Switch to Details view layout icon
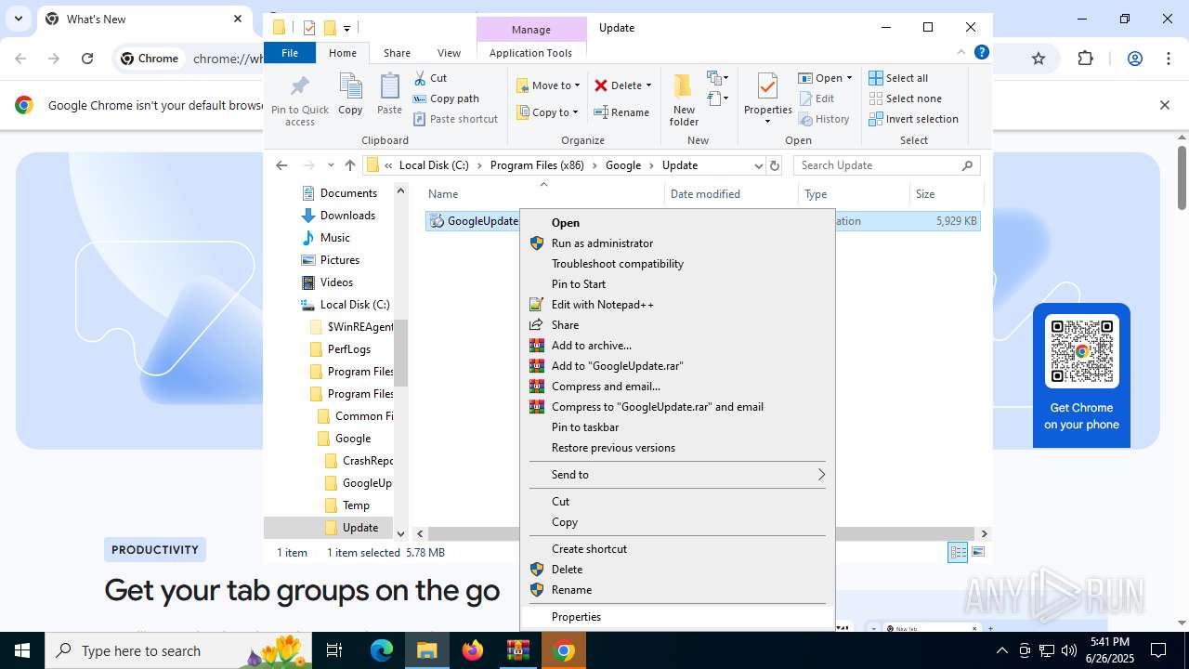The image size is (1189, 669). coord(958,553)
